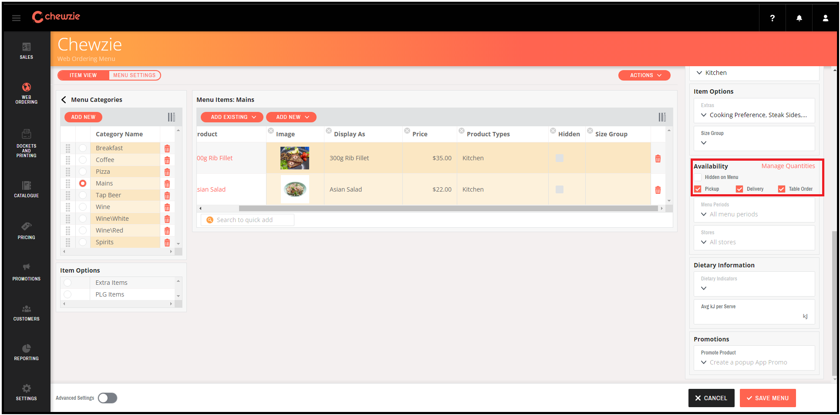
Task: Delete the Coffee category
Action: click(167, 160)
